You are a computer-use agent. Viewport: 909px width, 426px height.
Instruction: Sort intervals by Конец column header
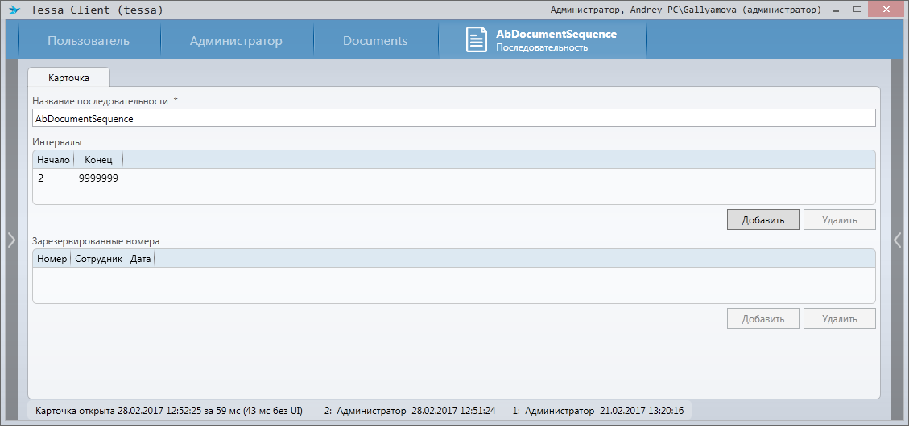(x=98, y=160)
